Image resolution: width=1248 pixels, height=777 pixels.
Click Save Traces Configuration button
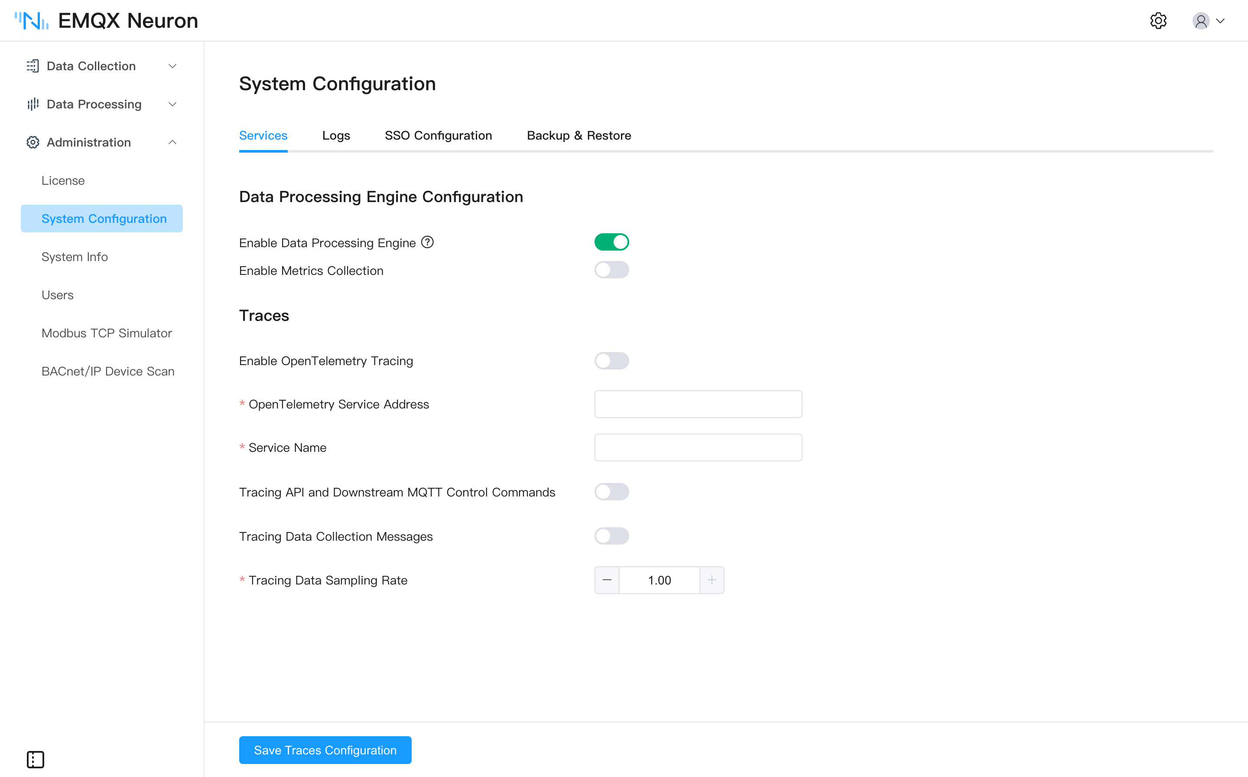[325, 750]
